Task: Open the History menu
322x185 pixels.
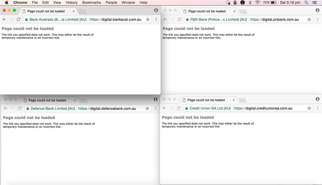Action: 72,3
